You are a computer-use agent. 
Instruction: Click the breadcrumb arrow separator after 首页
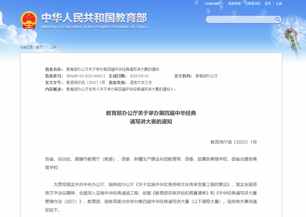point(46,47)
